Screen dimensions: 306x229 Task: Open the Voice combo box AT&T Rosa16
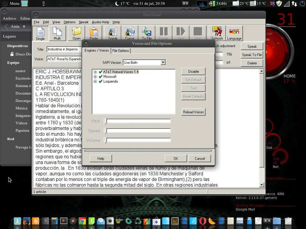65,59
